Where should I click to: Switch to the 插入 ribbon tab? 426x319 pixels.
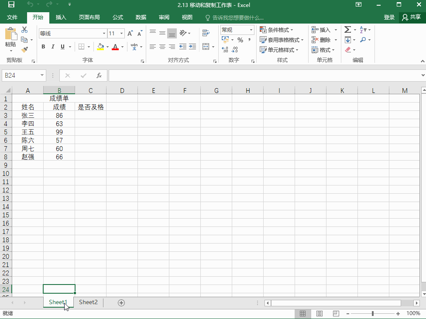[60, 17]
